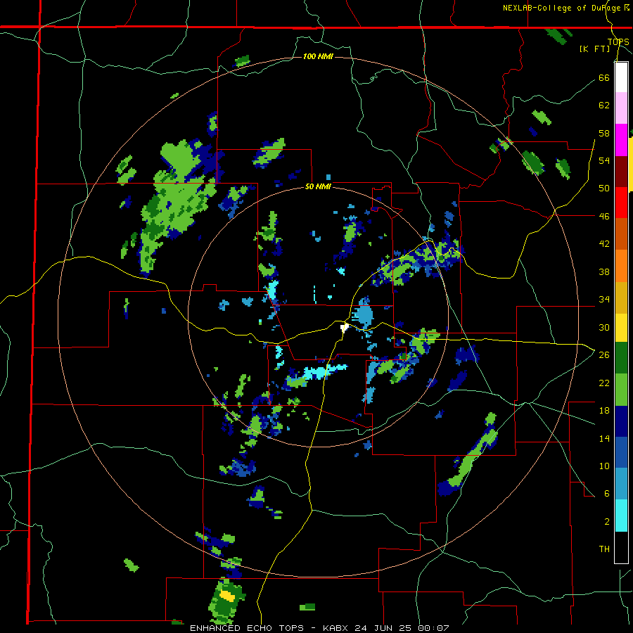Click the 58 legend scale value
633x633 pixels.
point(604,133)
